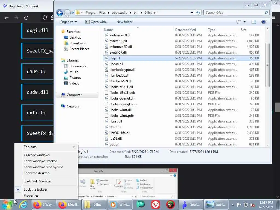
Task: Open recent pages dropdown arrow
Action: pos(73,13)
